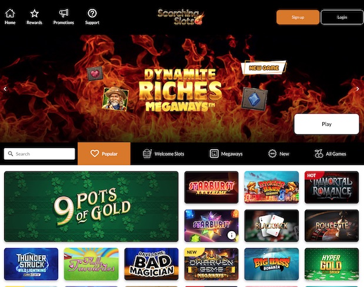Show previous banner with left arrow
The image size is (364, 287).
click(x=5, y=88)
